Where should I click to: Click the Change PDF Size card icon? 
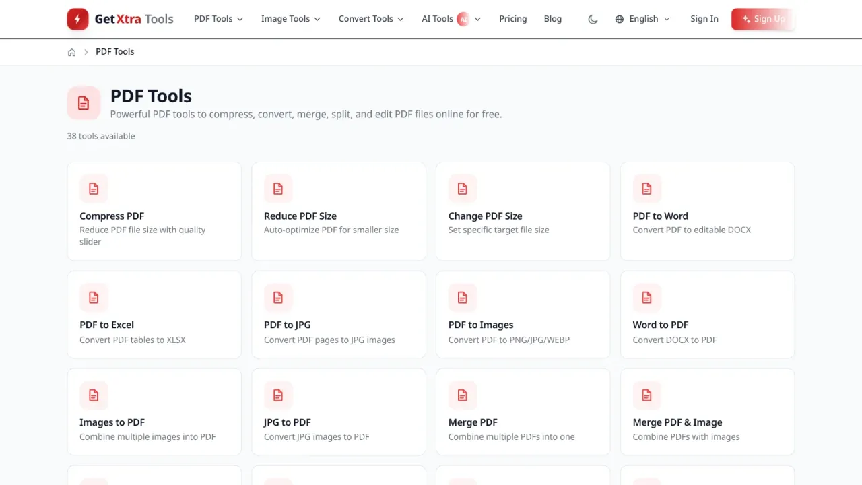pyautogui.click(x=463, y=189)
